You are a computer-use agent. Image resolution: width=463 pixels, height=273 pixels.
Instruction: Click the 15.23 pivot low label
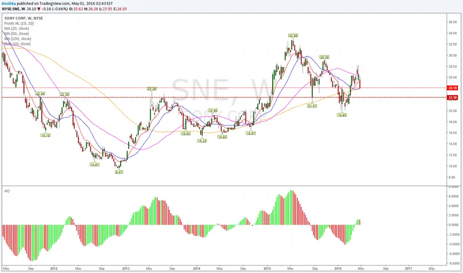(202, 141)
